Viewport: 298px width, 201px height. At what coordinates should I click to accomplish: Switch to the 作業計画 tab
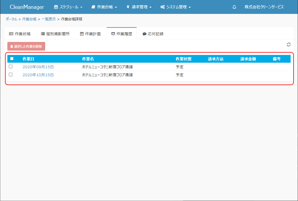pyautogui.click(x=90, y=34)
